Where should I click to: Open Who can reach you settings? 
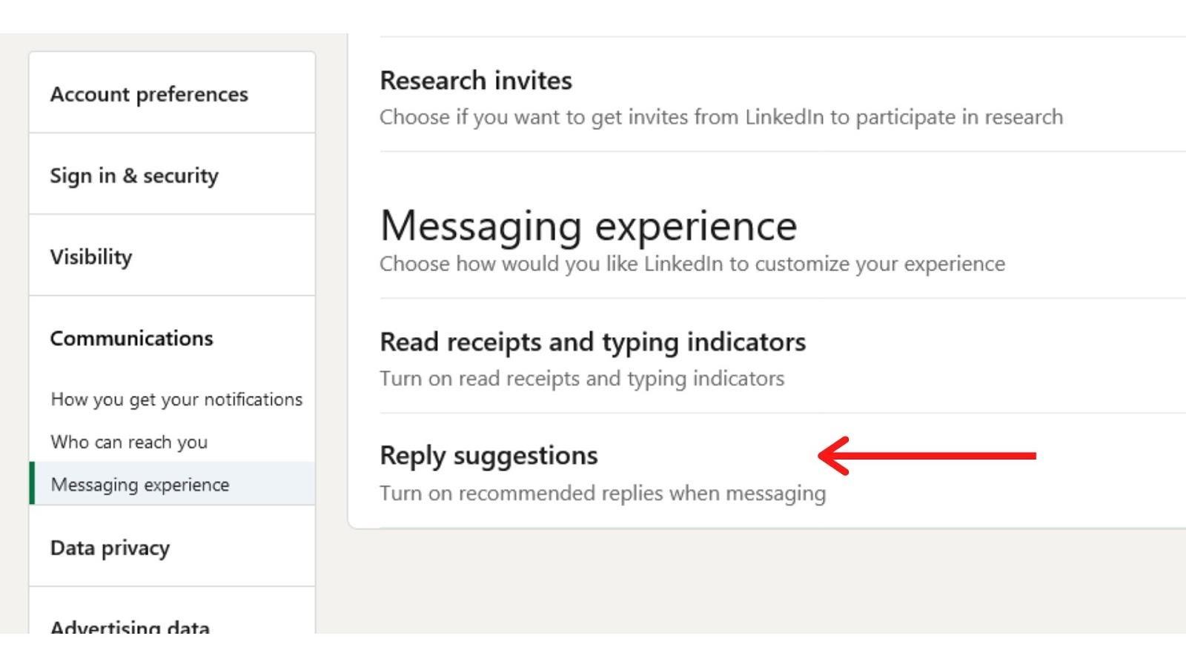coord(129,442)
